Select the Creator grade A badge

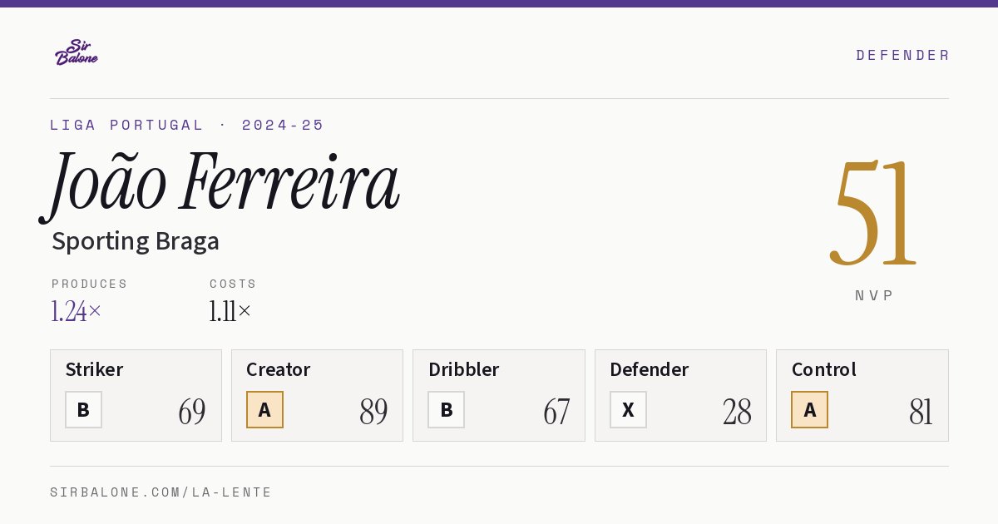coord(264,409)
